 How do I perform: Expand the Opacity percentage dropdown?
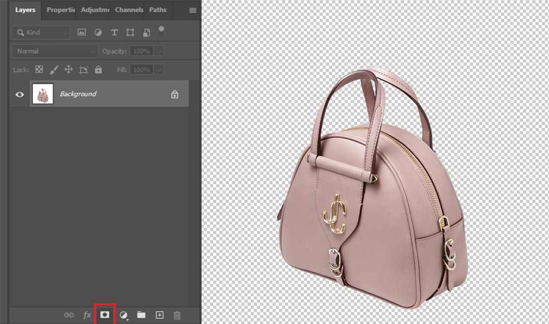pyautogui.click(x=159, y=51)
